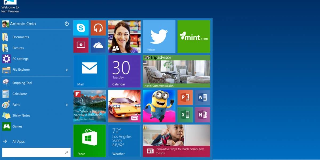
Task: Click the Antonio Onio user avatar
Action: click(6, 24)
